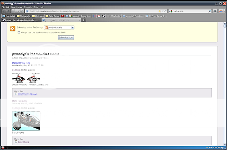Click the vertical scrollbar up arrow
This screenshot has width=227, height=150.
point(225,23)
